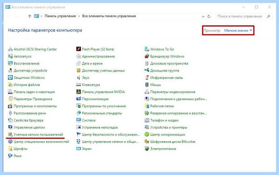Open the Восстановление icon
Viewport: 279px width, 175px height.
[10, 64]
